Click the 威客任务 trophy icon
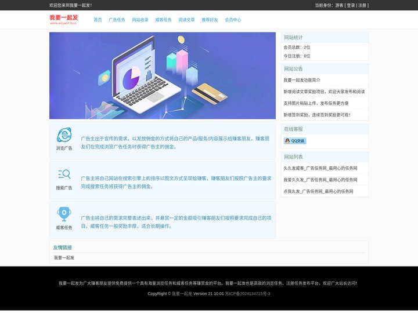This screenshot has width=418, height=313. (64, 214)
